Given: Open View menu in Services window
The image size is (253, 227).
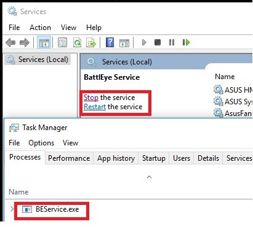Looking at the screenshot, I should click(68, 28).
